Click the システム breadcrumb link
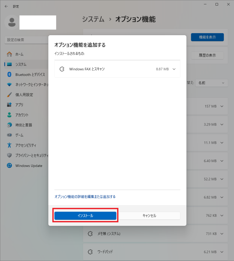This screenshot has height=261, width=234. [x=93, y=19]
